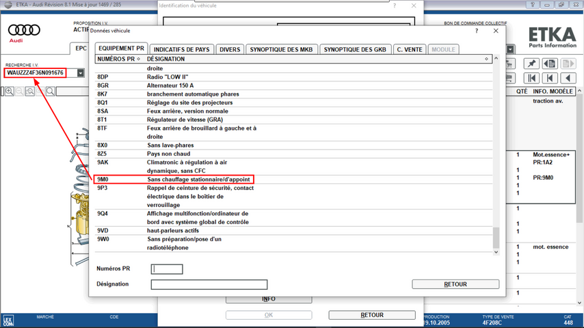The width and height of the screenshot is (584, 328).
Task: Click the Audi rings logo
Action: coord(24,30)
